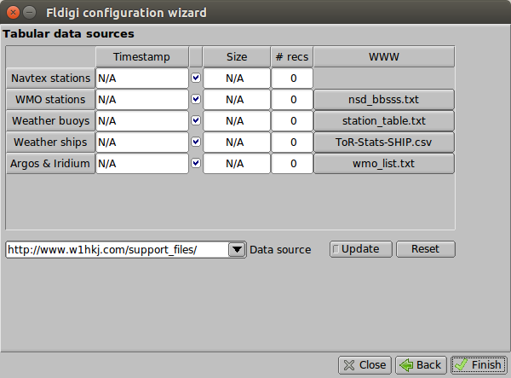Image resolution: width=511 pixels, height=378 pixels.
Task: Select the Weather buoys row label
Action: click(x=50, y=121)
